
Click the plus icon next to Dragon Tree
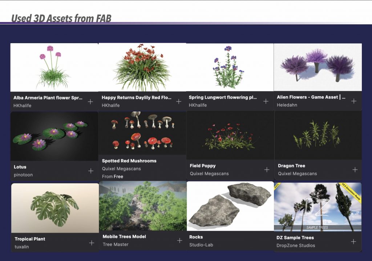[x=355, y=170]
